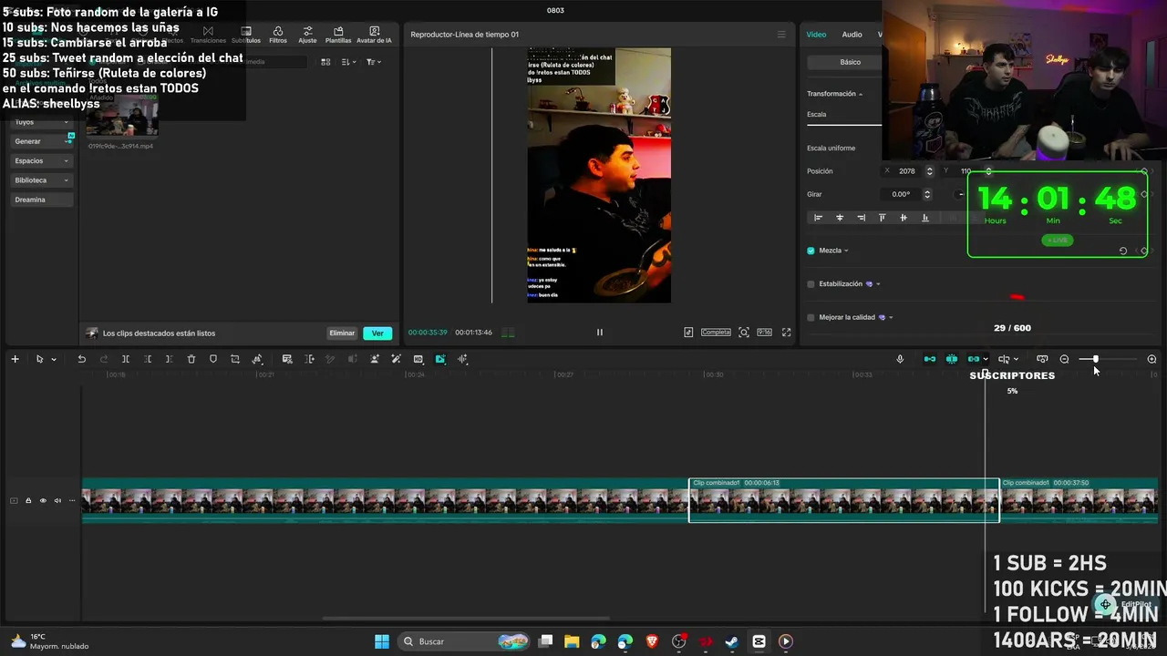Screen dimensions: 1167x656
Task: Open the Plantillas panel
Action: click(x=338, y=35)
